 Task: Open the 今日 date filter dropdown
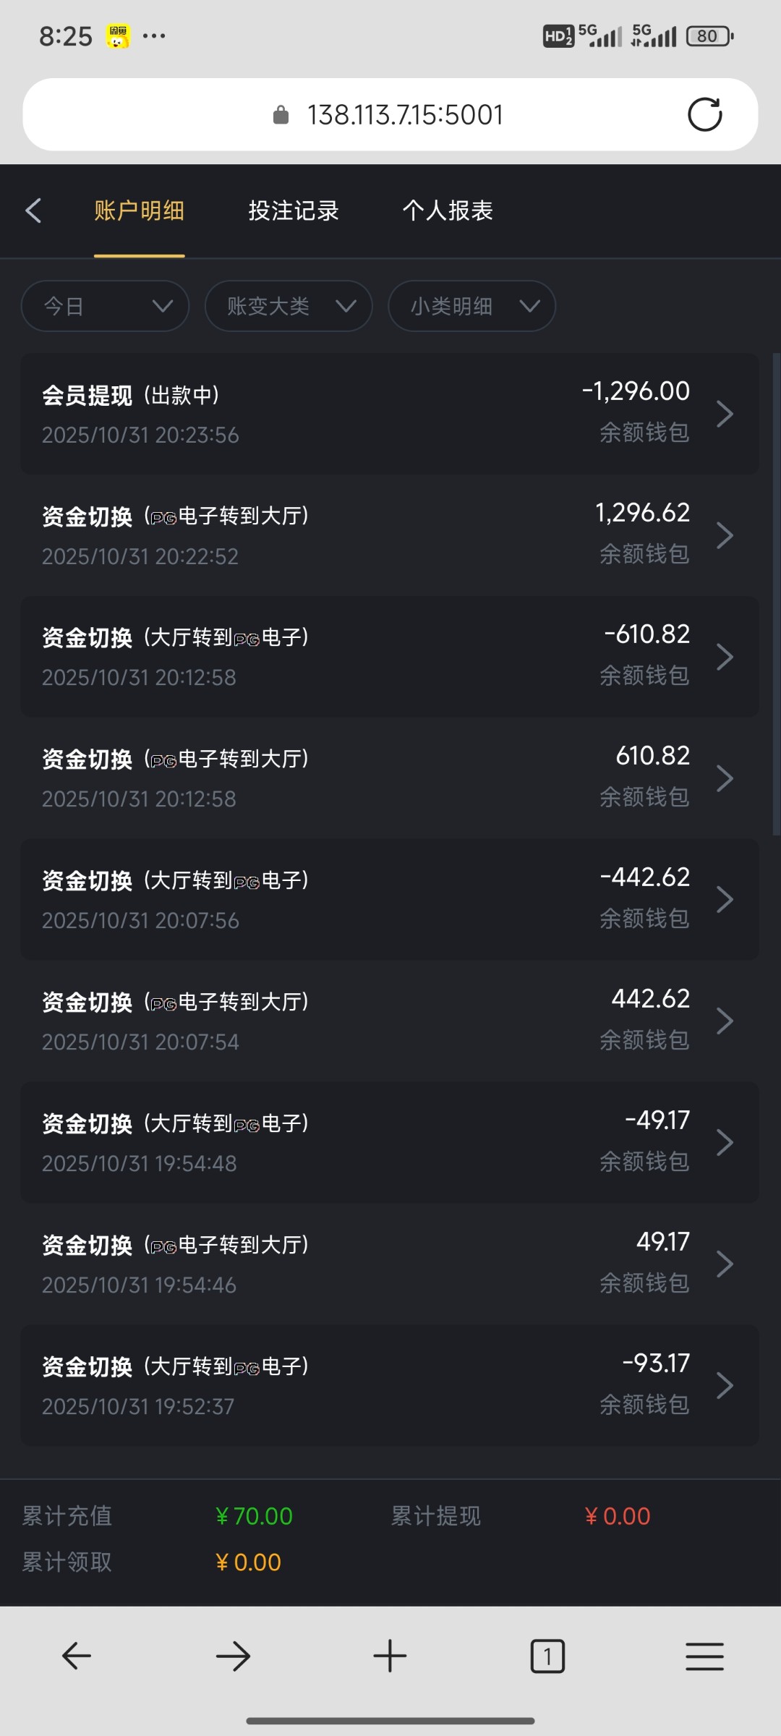click(106, 306)
